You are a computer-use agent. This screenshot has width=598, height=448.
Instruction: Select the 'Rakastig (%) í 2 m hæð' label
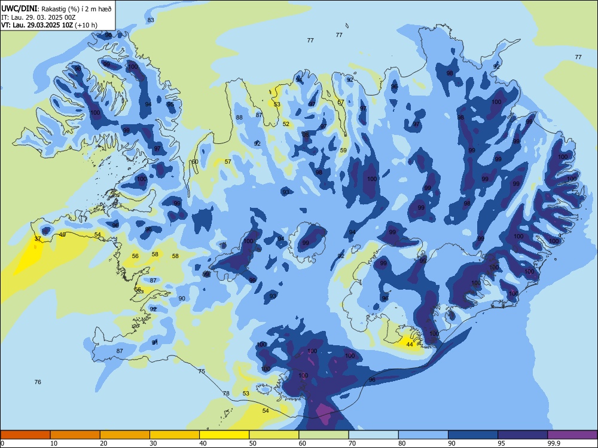tap(77, 9)
